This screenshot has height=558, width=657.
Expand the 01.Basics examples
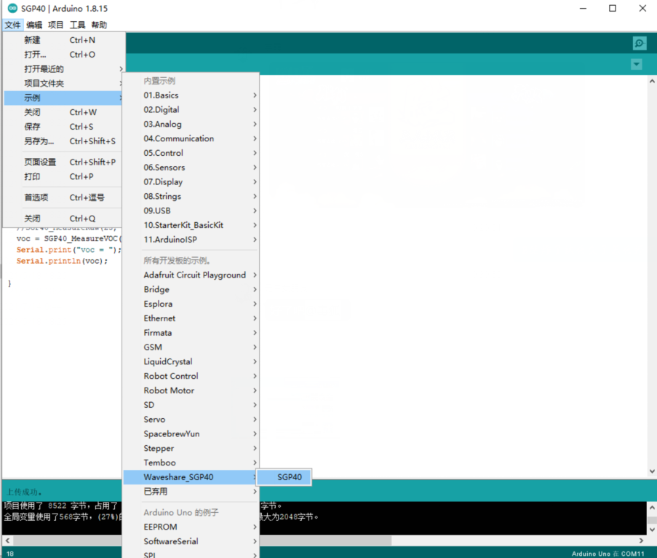(191, 95)
